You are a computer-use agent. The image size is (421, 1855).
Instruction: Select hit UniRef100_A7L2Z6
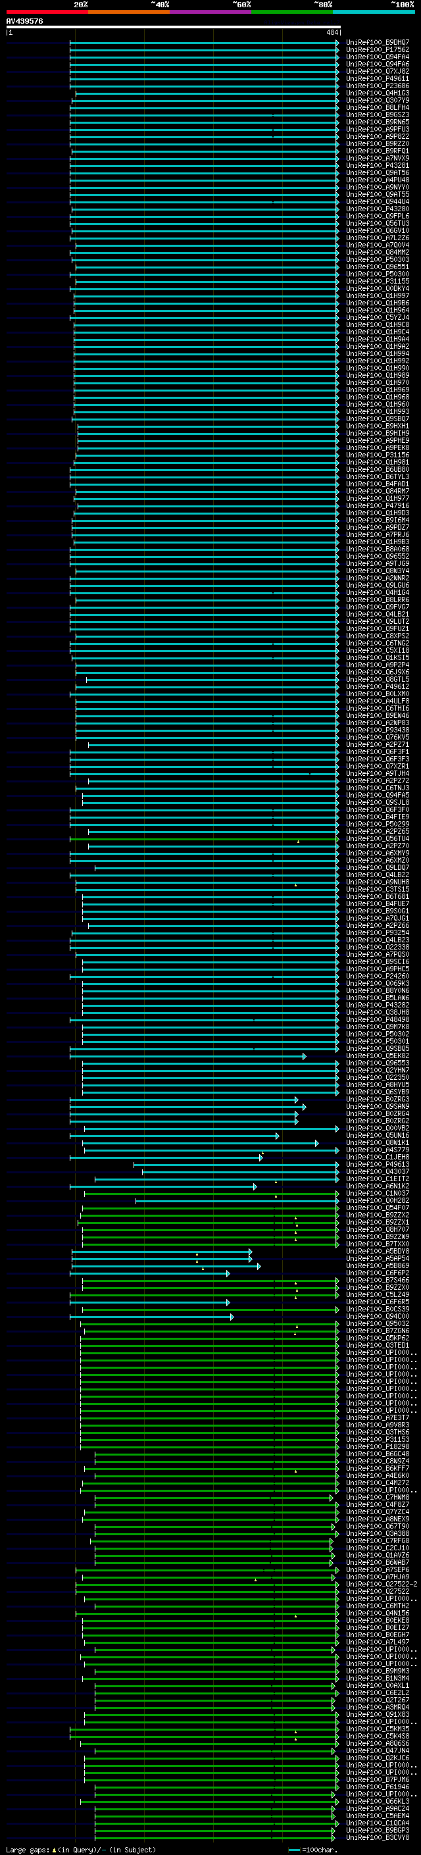click(377, 238)
